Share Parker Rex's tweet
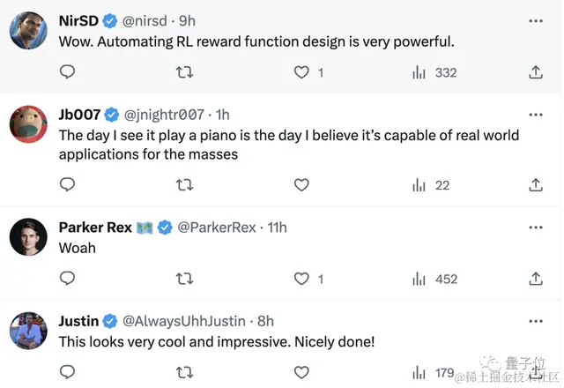564x388 pixels. tap(536, 279)
